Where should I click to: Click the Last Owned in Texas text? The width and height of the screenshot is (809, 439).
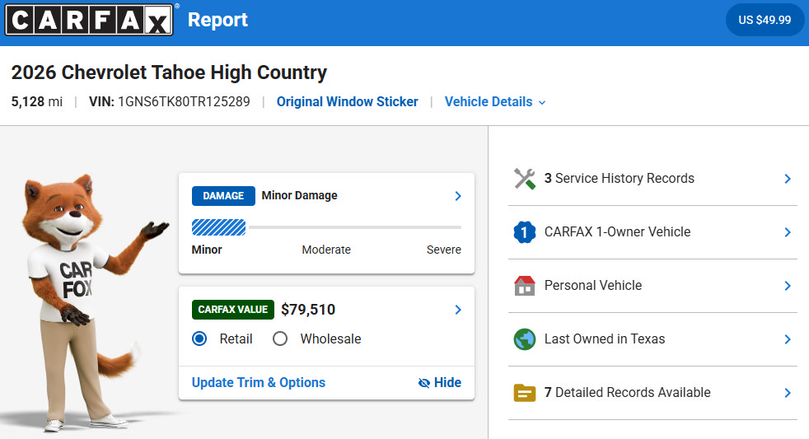[x=605, y=339]
